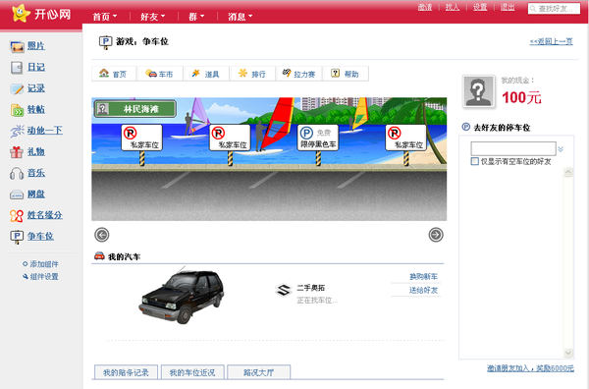Open the 消息 dropdown menu
Screen dimensions: 589x389
pos(241,17)
